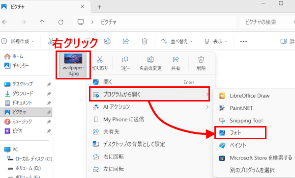Open AI アクション submenu
295x178 pixels.
pyautogui.click(x=150, y=107)
